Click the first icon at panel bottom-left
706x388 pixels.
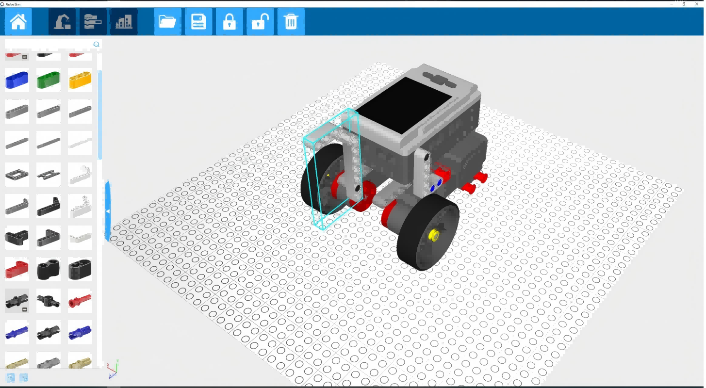[x=11, y=378]
